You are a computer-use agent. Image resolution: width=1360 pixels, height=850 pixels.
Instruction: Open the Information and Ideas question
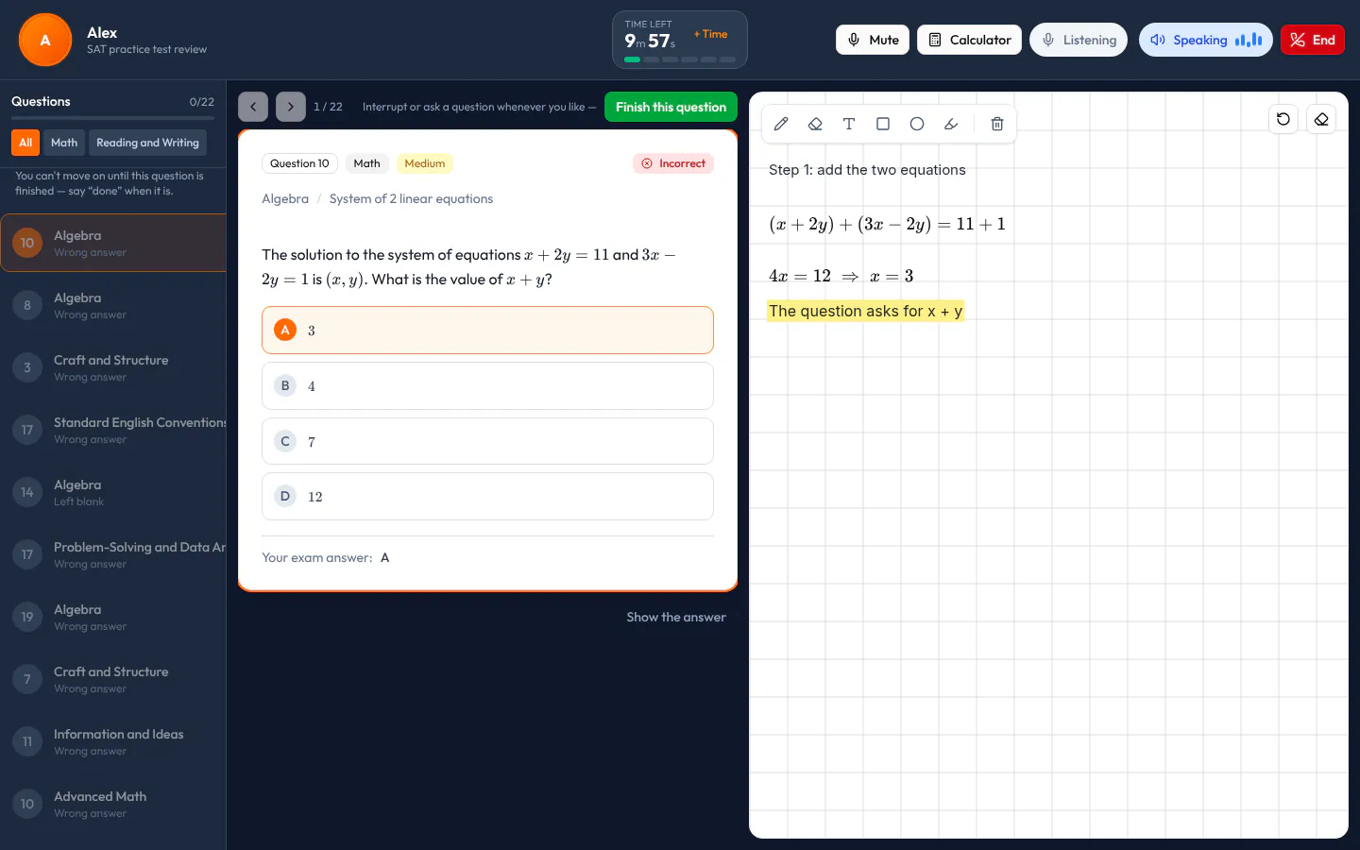[113, 741]
